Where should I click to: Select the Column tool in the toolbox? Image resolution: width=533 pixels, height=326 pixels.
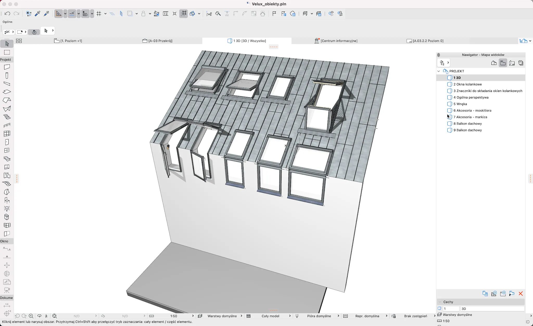(7, 76)
